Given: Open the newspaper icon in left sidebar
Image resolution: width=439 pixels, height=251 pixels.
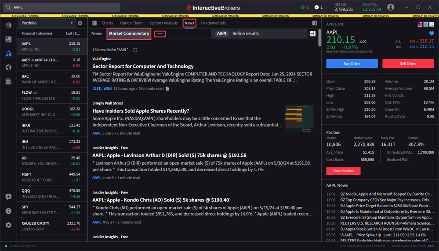Looking at the screenshot, I should [8, 81].
